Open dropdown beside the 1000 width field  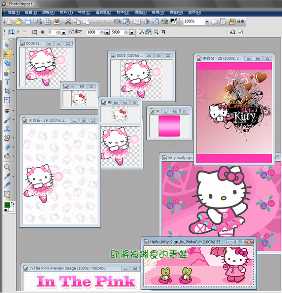[x=107, y=33]
